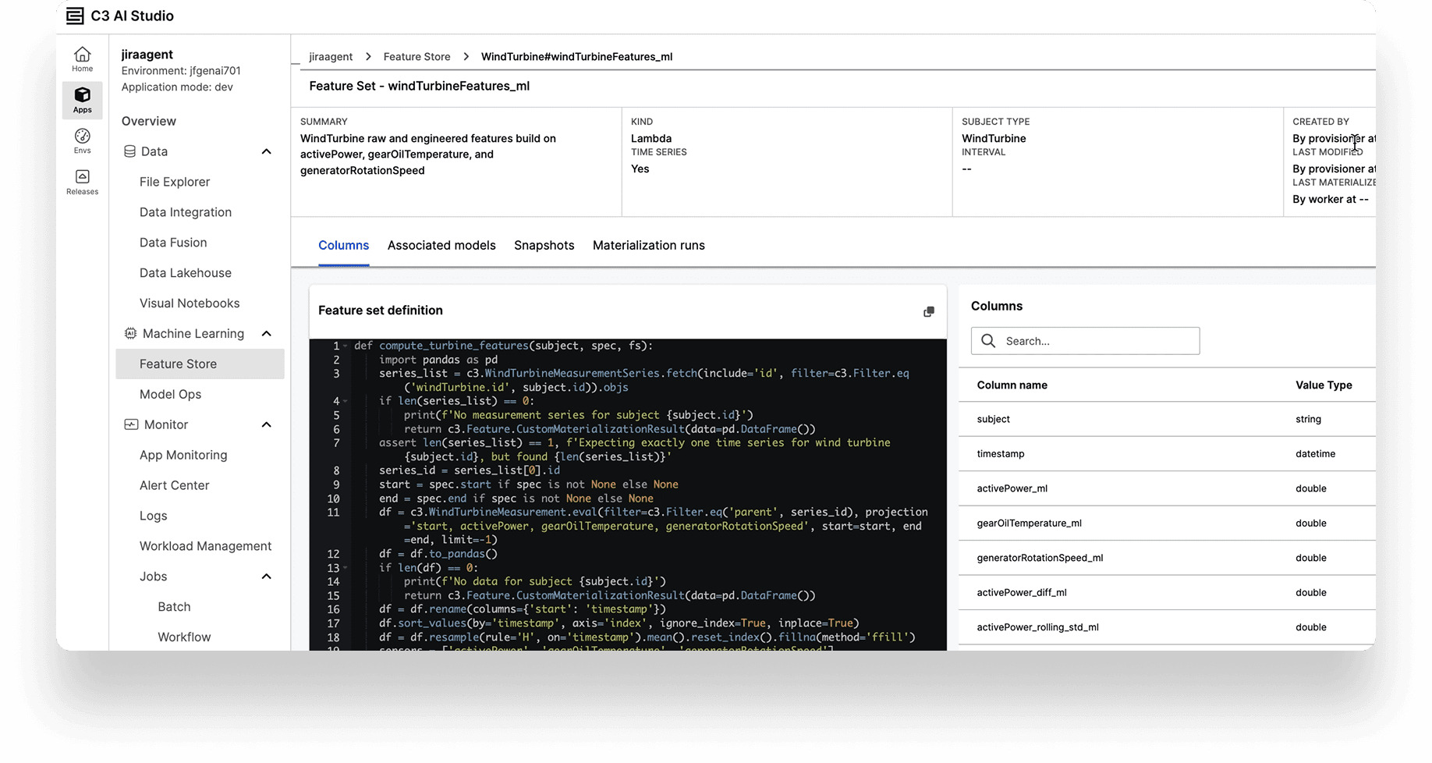Open the C3 AI Studio logo menu

point(75,16)
